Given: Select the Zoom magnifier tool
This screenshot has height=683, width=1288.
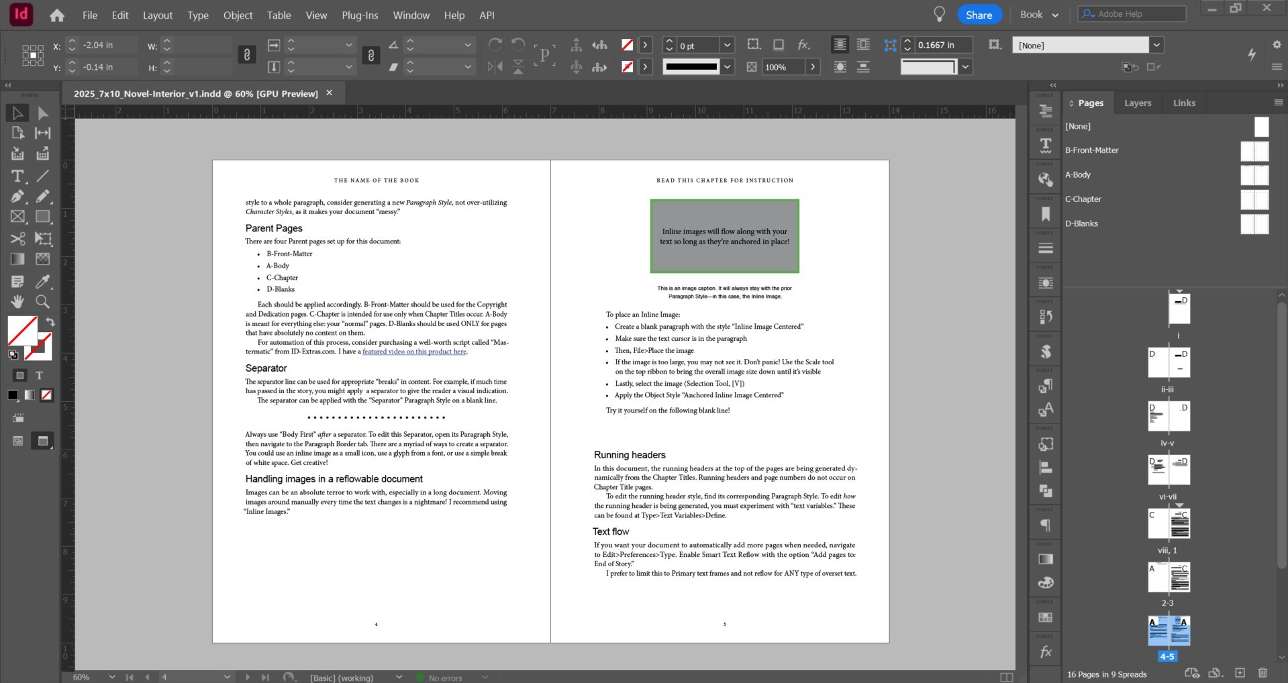Looking at the screenshot, I should pos(43,301).
